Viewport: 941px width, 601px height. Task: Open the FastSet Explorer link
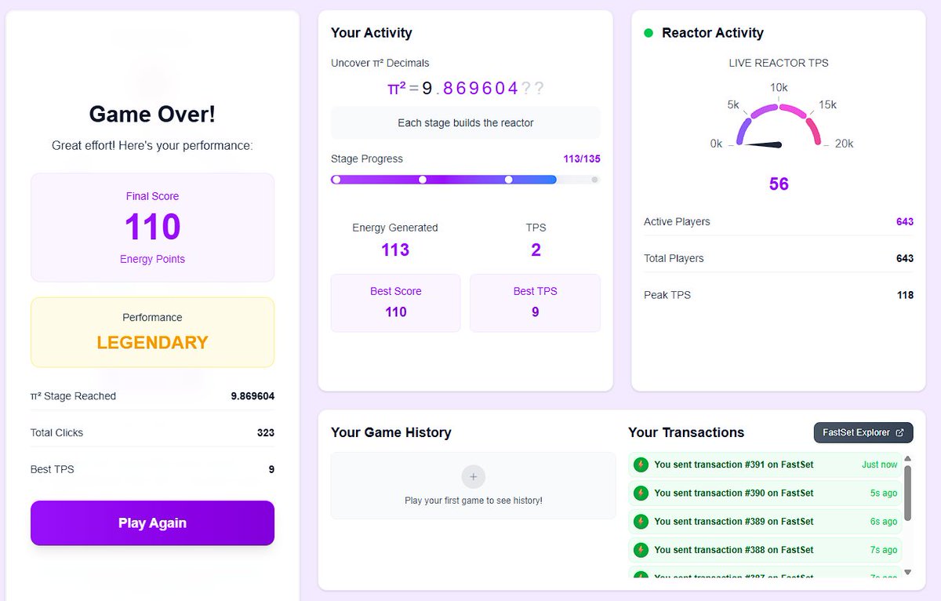(x=863, y=432)
